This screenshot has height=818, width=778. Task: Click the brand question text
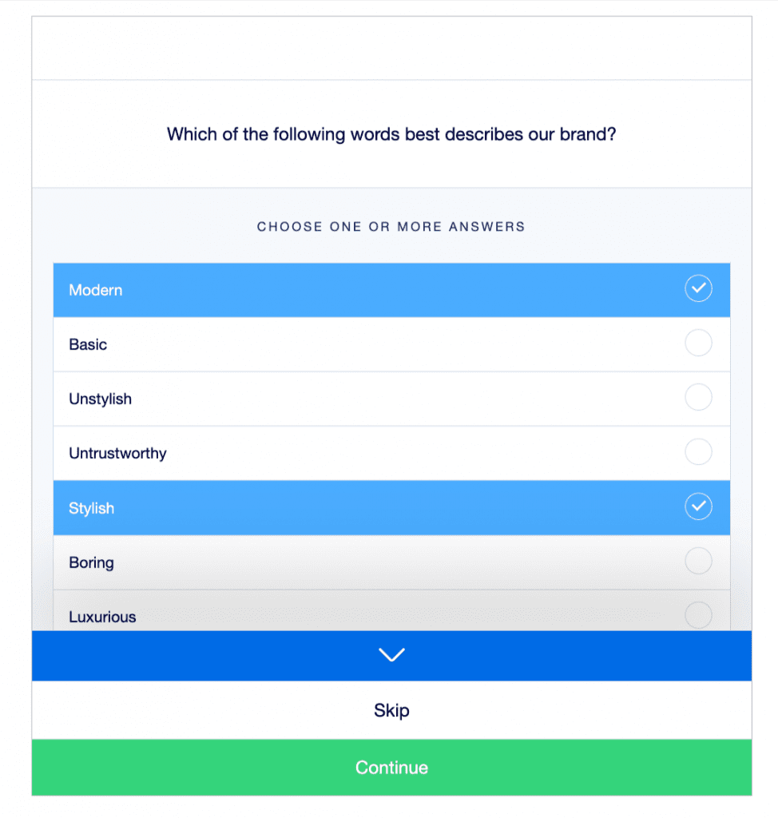point(391,134)
